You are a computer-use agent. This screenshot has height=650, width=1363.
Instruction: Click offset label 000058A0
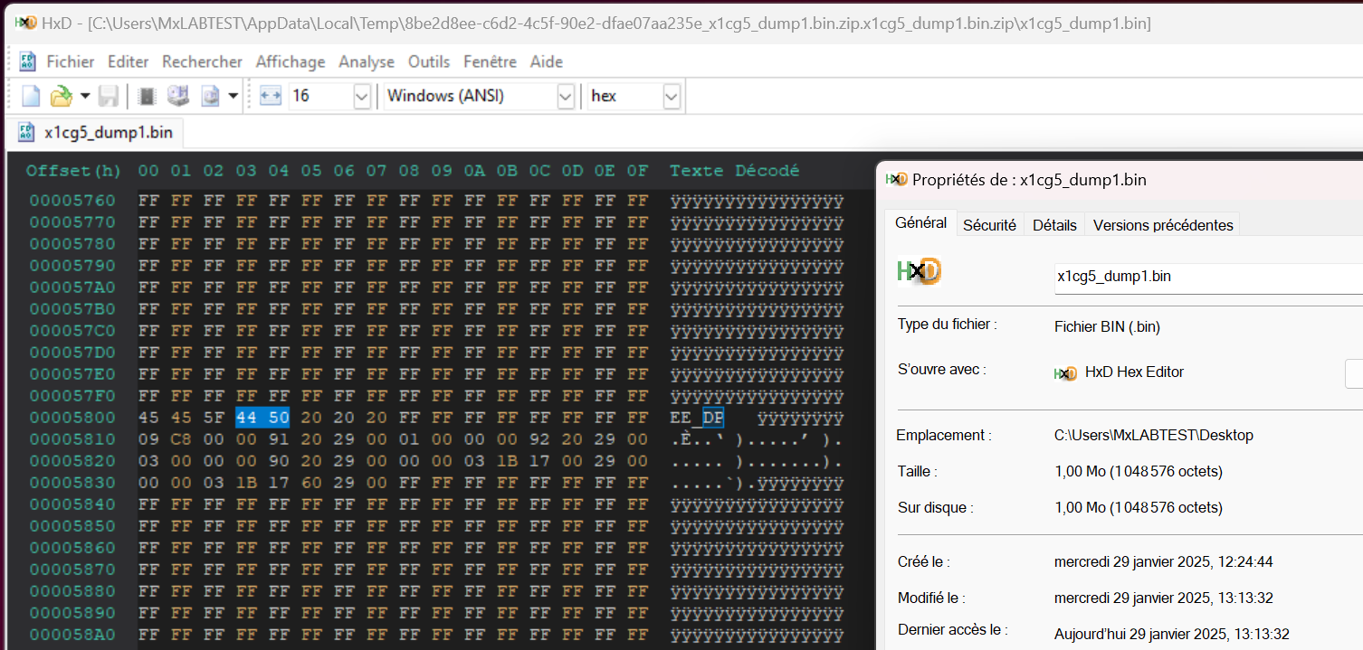click(72, 635)
